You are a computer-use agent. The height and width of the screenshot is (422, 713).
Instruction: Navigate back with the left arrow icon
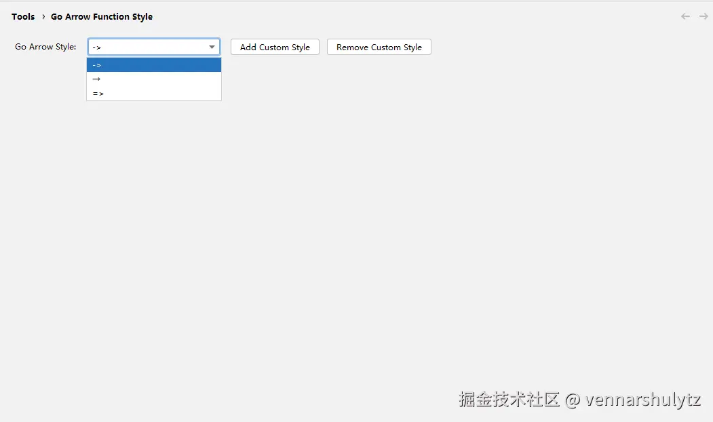point(685,16)
